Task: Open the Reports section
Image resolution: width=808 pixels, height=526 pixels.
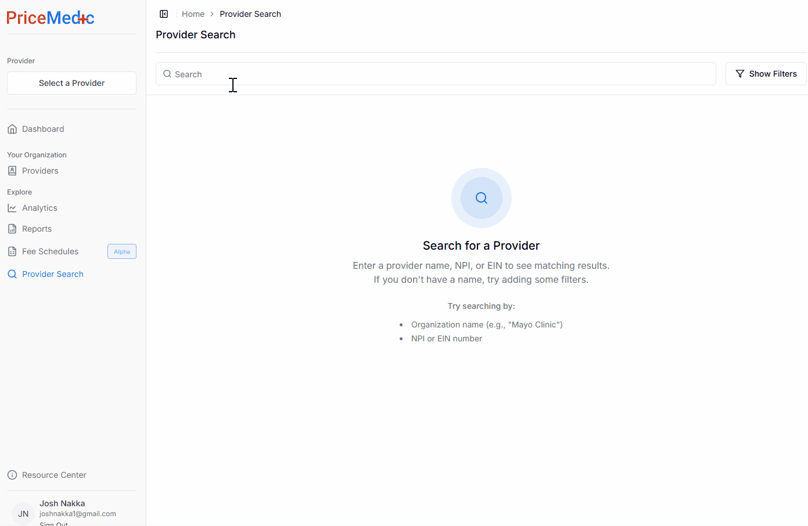Action: tap(37, 229)
